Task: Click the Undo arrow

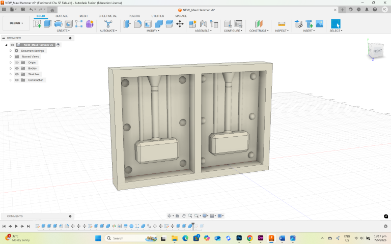Action: pyautogui.click(x=31, y=10)
